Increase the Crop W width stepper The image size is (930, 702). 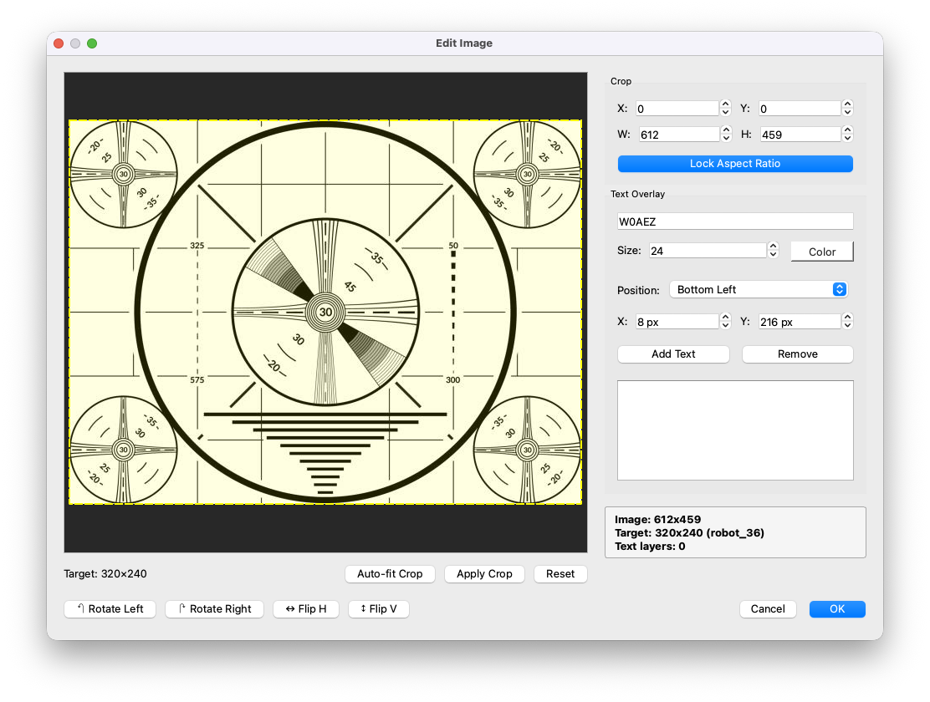pos(727,130)
